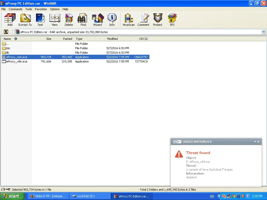Sort by the Packed column header

pyautogui.click(x=63, y=39)
